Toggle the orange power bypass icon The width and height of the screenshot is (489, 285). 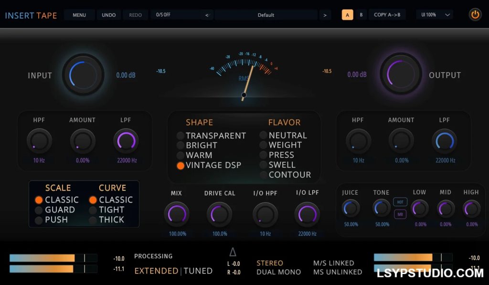pyautogui.click(x=475, y=15)
